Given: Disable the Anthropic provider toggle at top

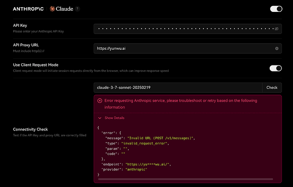Looking at the screenshot, I should point(276,8).
